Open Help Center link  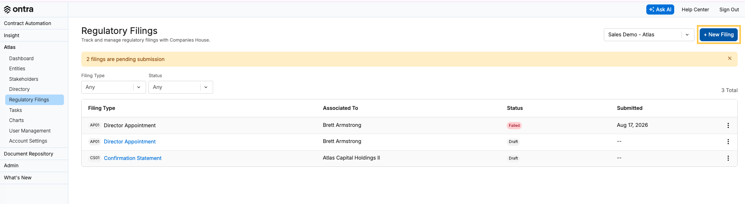(695, 10)
